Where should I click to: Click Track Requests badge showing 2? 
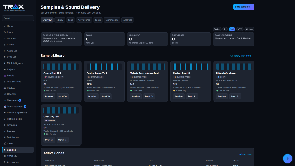point(25,107)
